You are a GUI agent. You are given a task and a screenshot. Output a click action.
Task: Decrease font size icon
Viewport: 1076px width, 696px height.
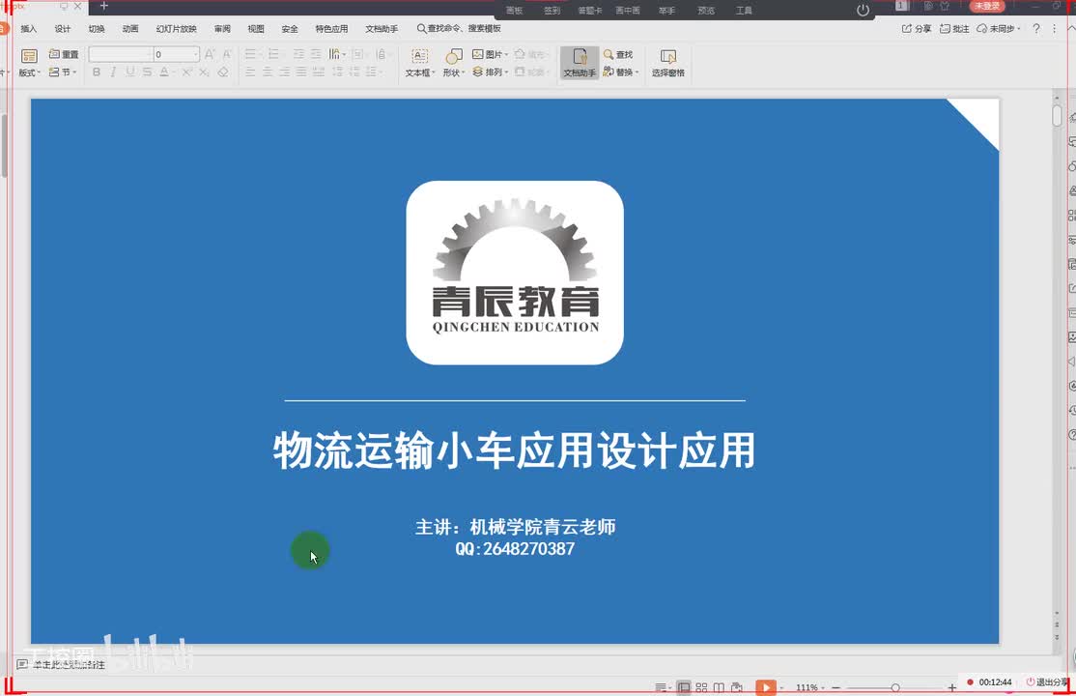tap(227, 54)
